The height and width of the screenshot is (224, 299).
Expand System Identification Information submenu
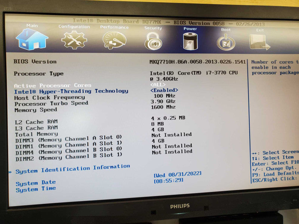click(73, 169)
